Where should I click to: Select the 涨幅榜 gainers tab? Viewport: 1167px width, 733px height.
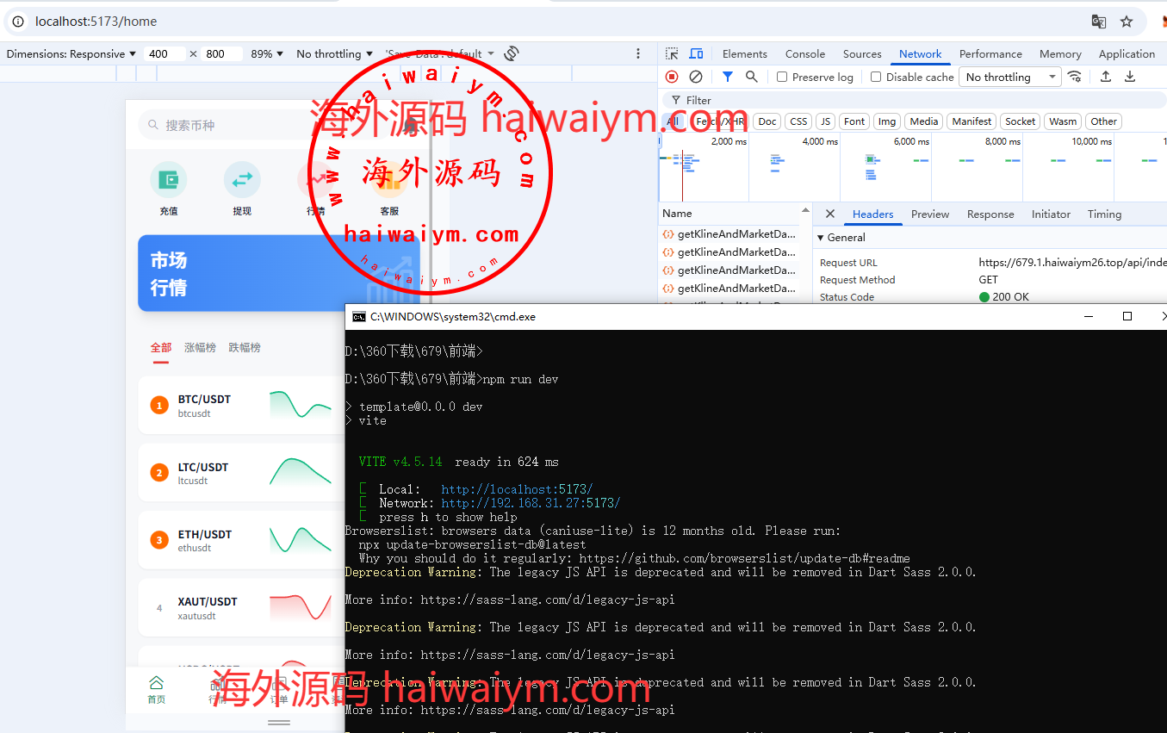click(x=200, y=348)
